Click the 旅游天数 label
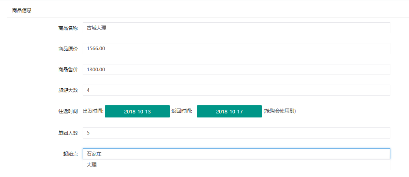Image resolution: width=409 pixels, height=177 pixels. [68, 90]
